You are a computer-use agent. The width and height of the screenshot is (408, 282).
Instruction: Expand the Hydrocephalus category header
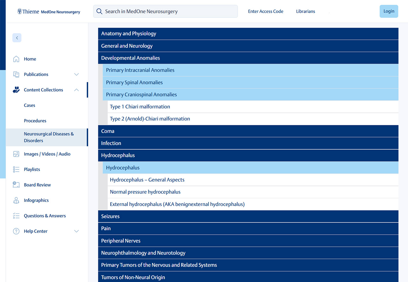click(248, 155)
